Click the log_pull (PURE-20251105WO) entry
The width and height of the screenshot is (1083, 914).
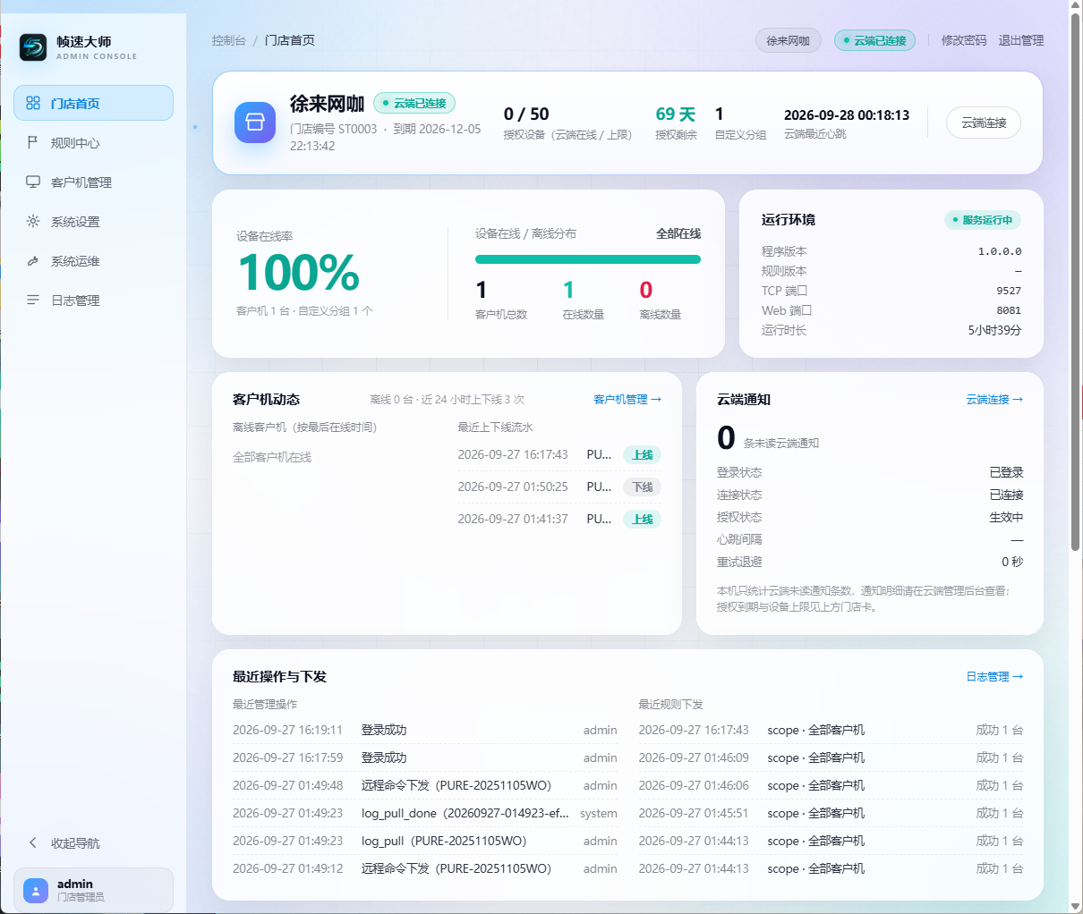click(x=425, y=841)
